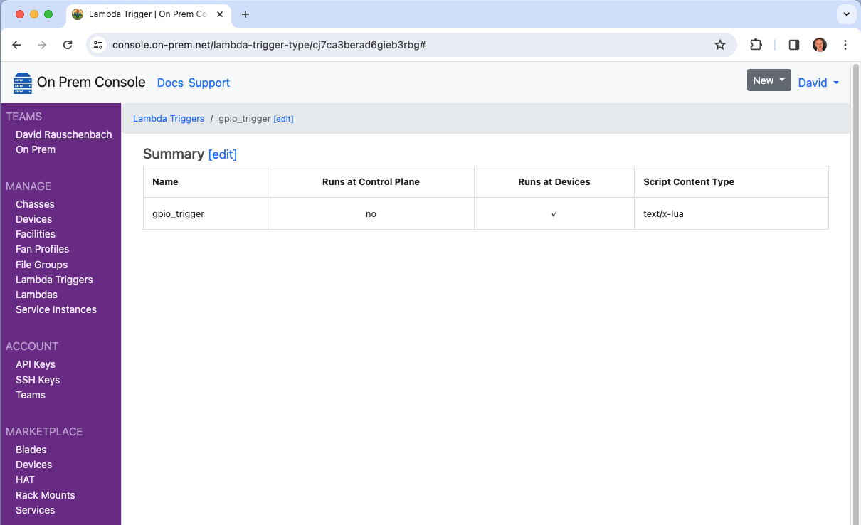Expand the tab search dropdown arrow

pyautogui.click(x=846, y=14)
